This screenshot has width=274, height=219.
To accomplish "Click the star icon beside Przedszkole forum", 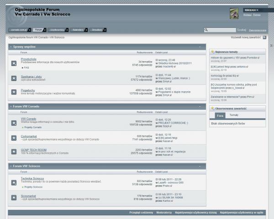I will [14, 63].
